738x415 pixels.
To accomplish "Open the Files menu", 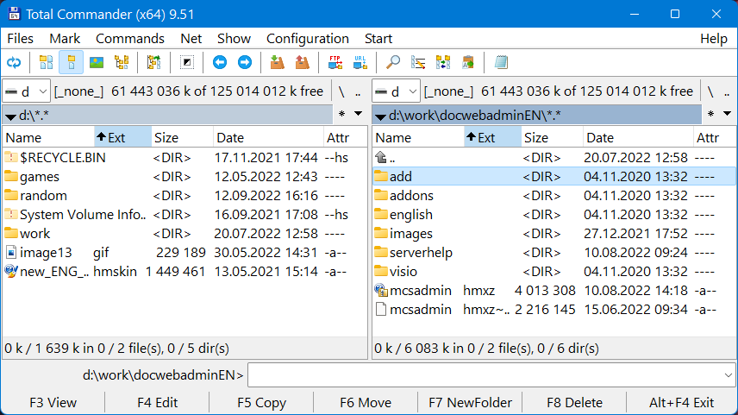I will 20,39.
